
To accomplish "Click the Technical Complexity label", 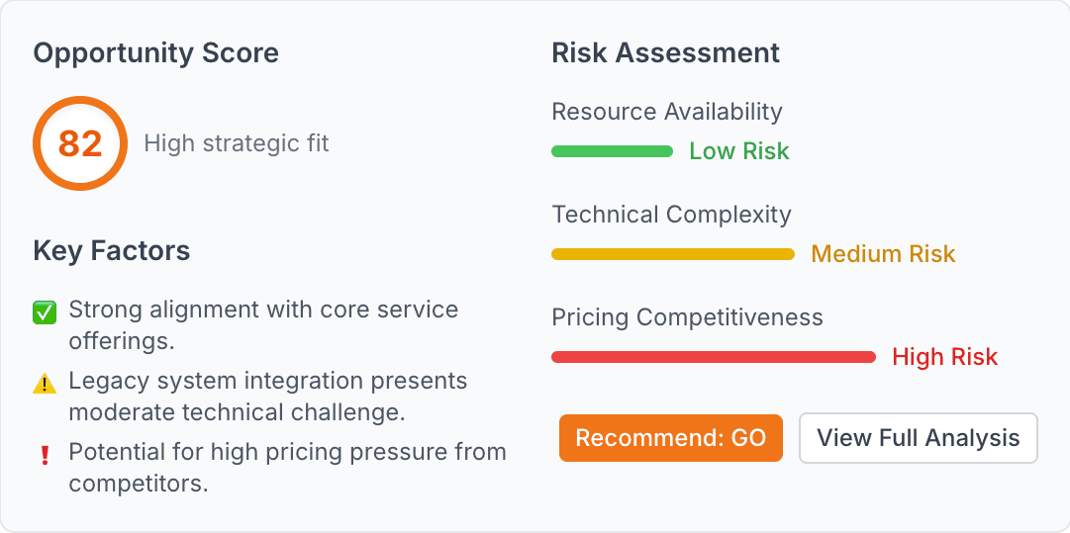I will [671, 215].
